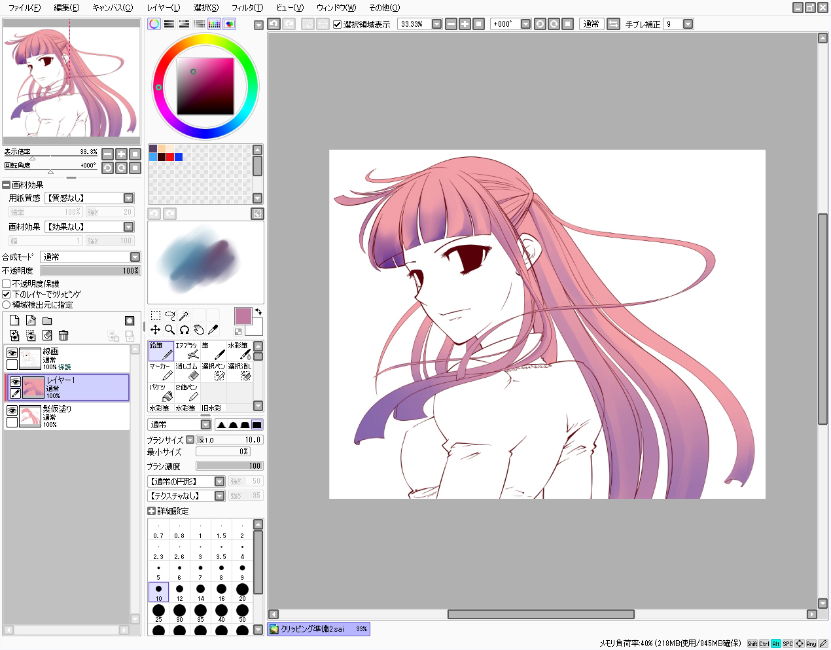
Task: Enable 不透明度保護 opacity protection checkbox
Action: [x=7, y=283]
